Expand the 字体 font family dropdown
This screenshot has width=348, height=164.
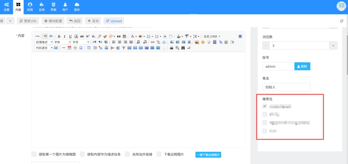click(x=62, y=42)
